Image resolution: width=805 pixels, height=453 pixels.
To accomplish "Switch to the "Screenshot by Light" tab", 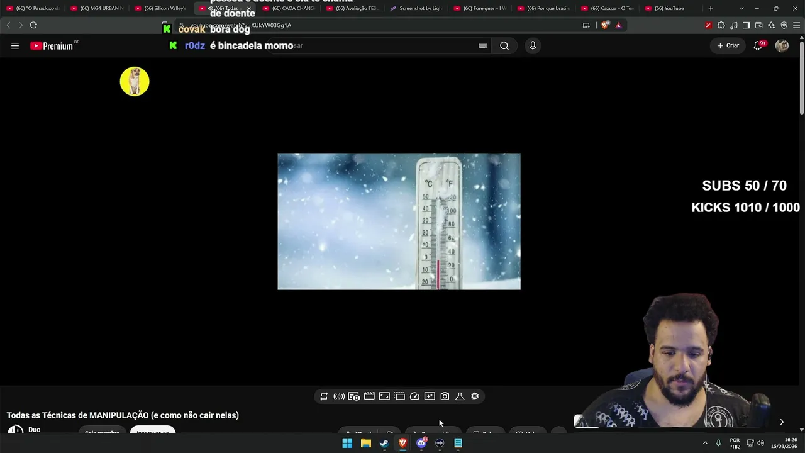I will click(x=416, y=8).
